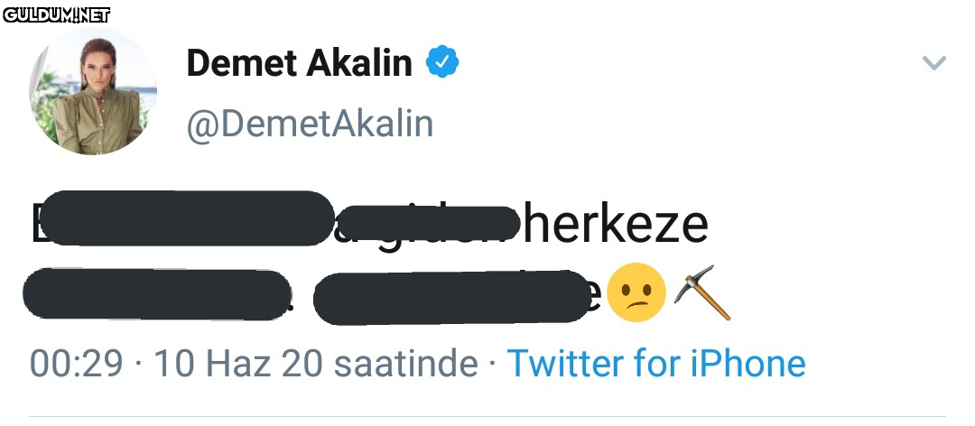Click the word herkeze in the tweet
This screenshot has height=426, width=975.
pos(616,225)
